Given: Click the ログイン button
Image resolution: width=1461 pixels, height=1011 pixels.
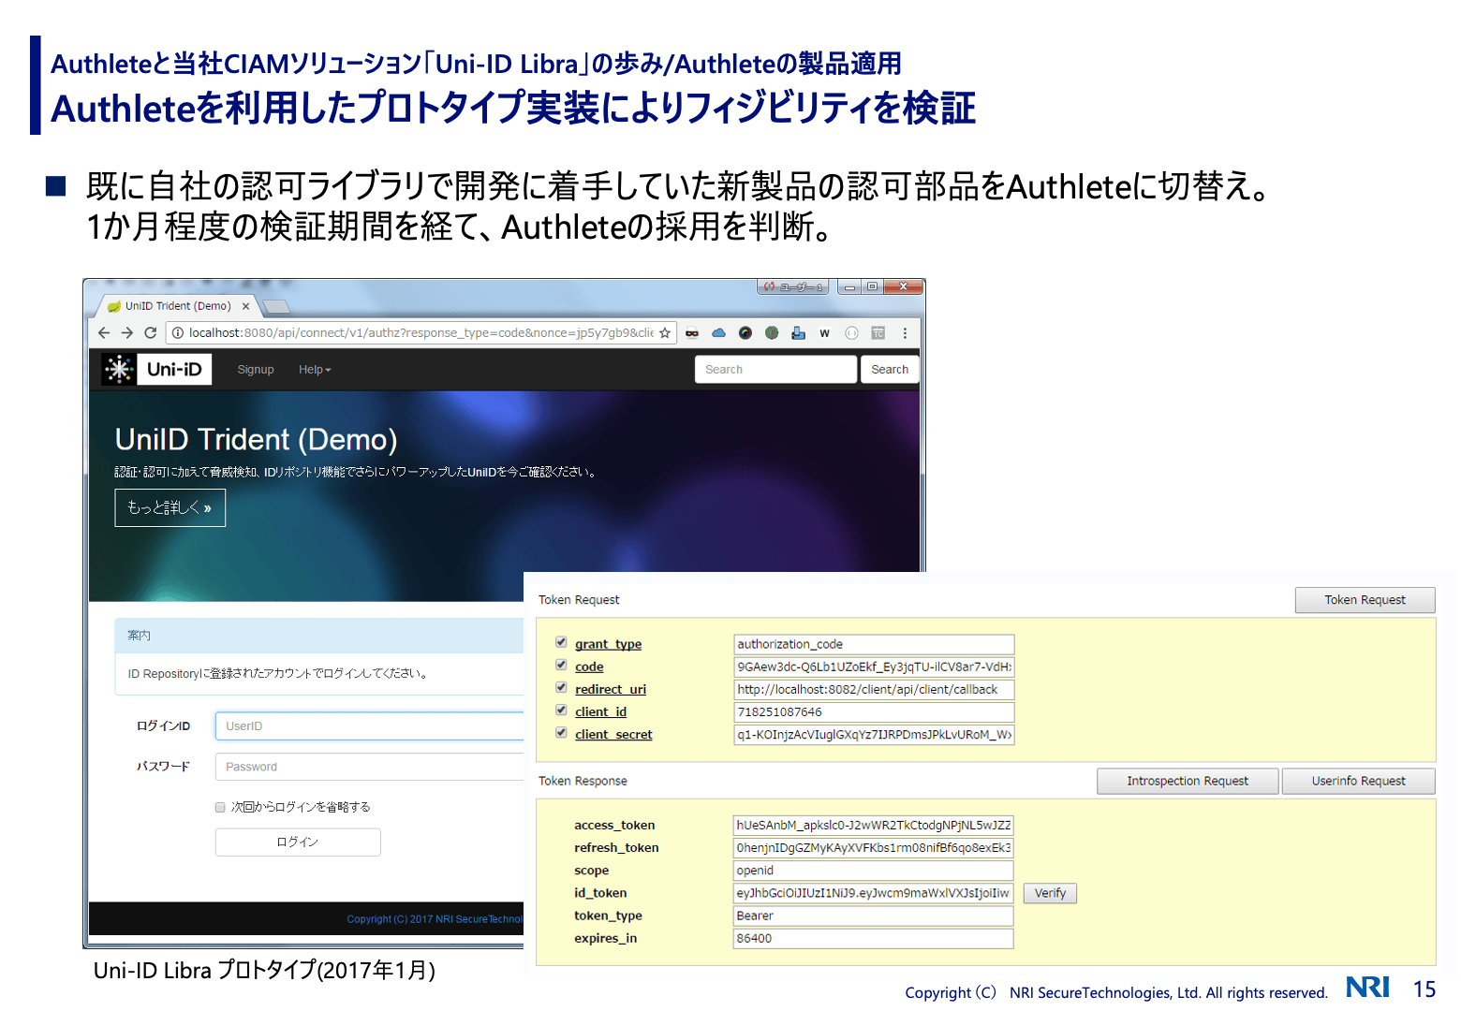Looking at the screenshot, I should click(x=298, y=842).
